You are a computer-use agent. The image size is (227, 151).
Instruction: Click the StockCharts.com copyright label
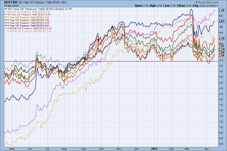[x=207, y=2]
